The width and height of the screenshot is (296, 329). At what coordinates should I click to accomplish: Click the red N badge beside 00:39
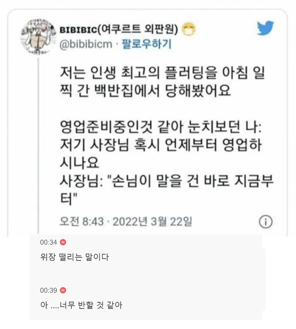click(63, 290)
